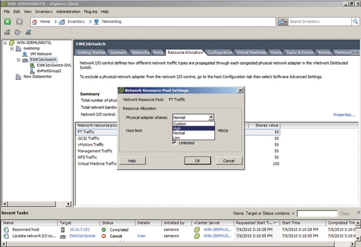Click the tree pane's horizontal scrollbar right arrow

68,204
